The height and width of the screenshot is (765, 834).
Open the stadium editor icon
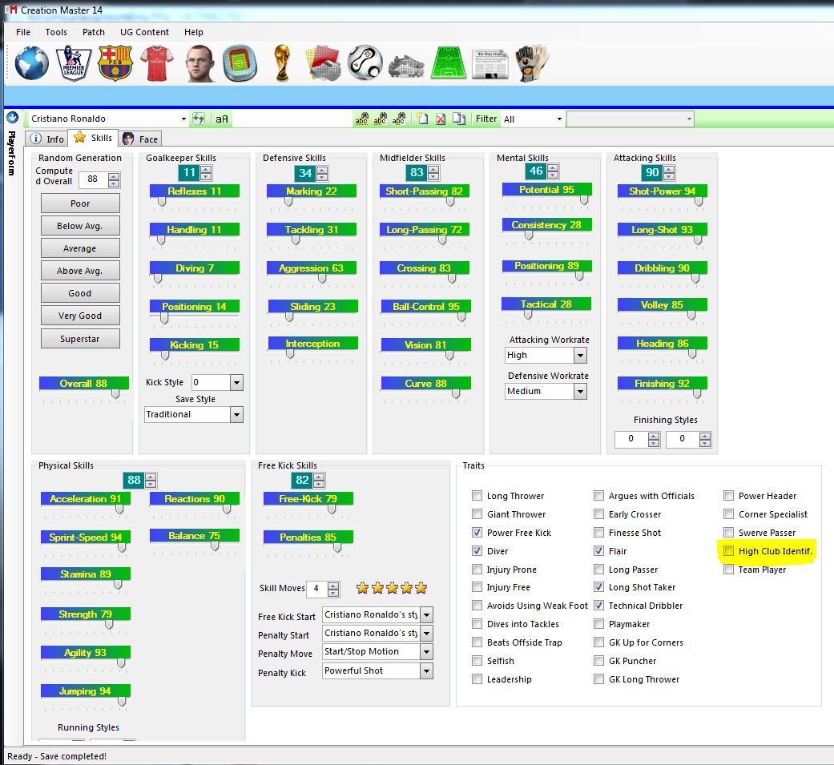(x=240, y=62)
